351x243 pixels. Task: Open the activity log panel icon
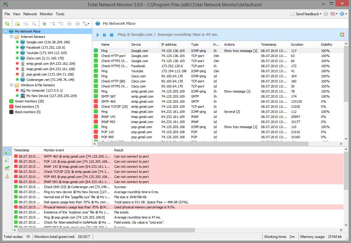coord(7,152)
